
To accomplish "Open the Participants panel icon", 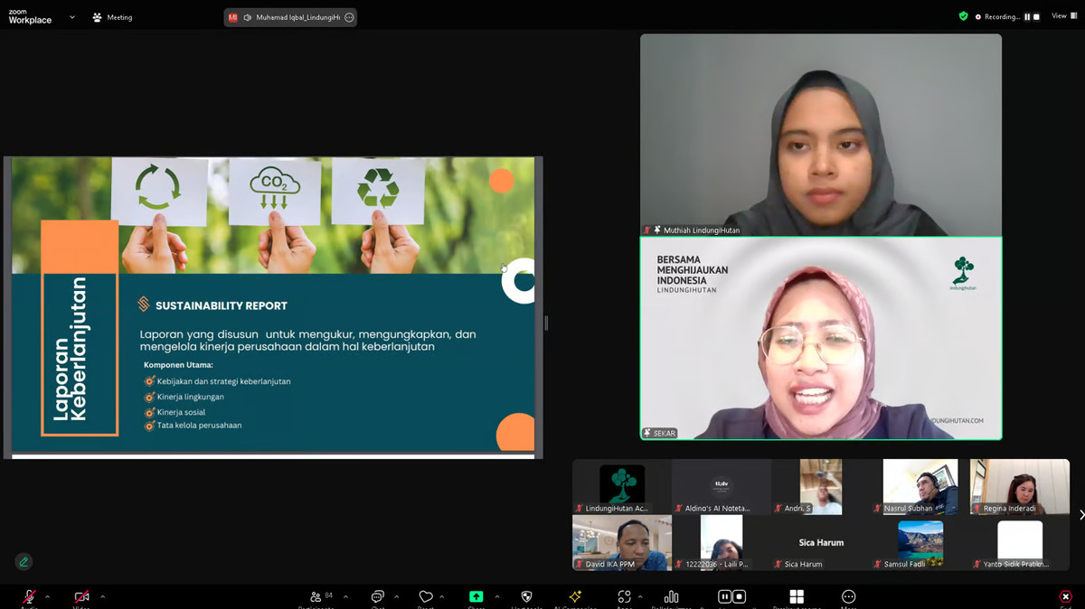I will pyautogui.click(x=316, y=596).
